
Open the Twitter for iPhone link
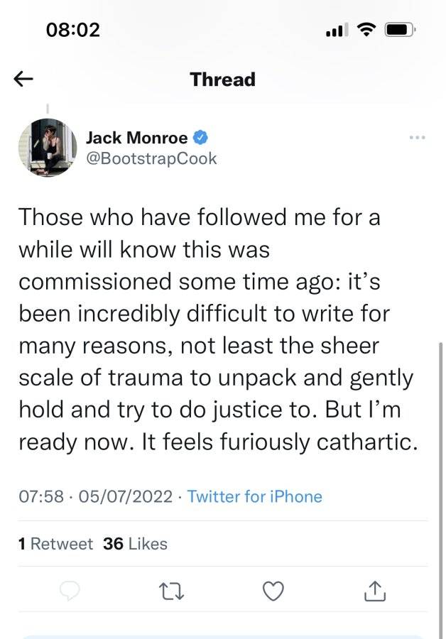(254, 497)
